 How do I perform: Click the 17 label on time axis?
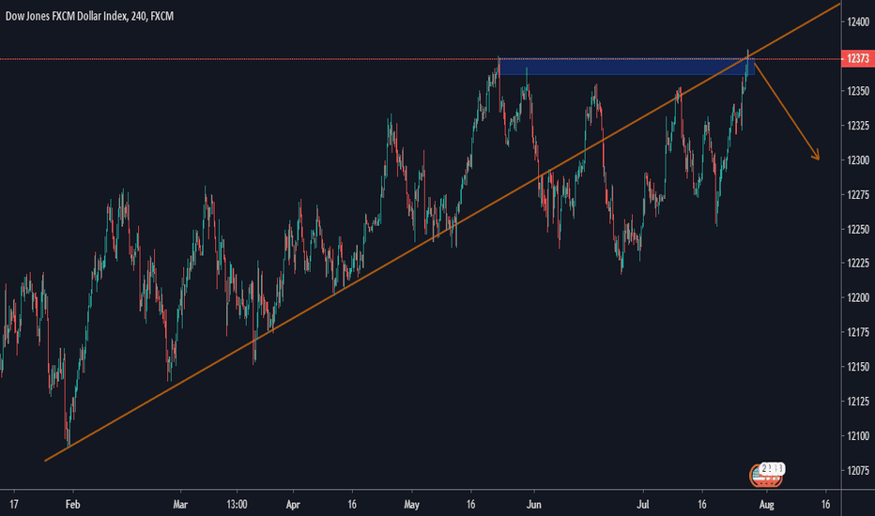(x=14, y=505)
